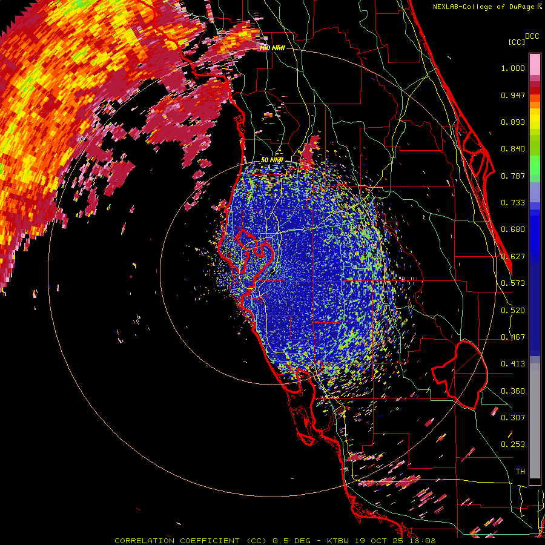Click the 0.787 value on color scale
The width and height of the screenshot is (545, 545).
(513, 176)
